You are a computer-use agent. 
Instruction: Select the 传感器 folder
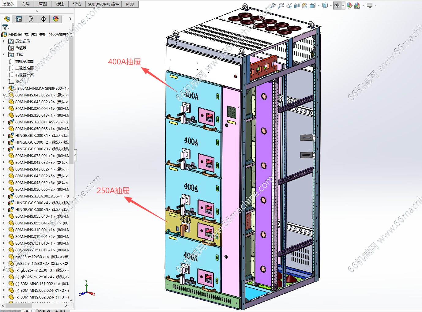tap(17, 48)
